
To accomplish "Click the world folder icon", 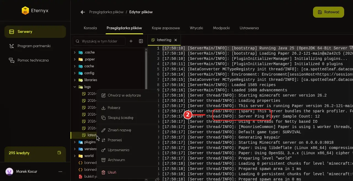I will [81, 156].
